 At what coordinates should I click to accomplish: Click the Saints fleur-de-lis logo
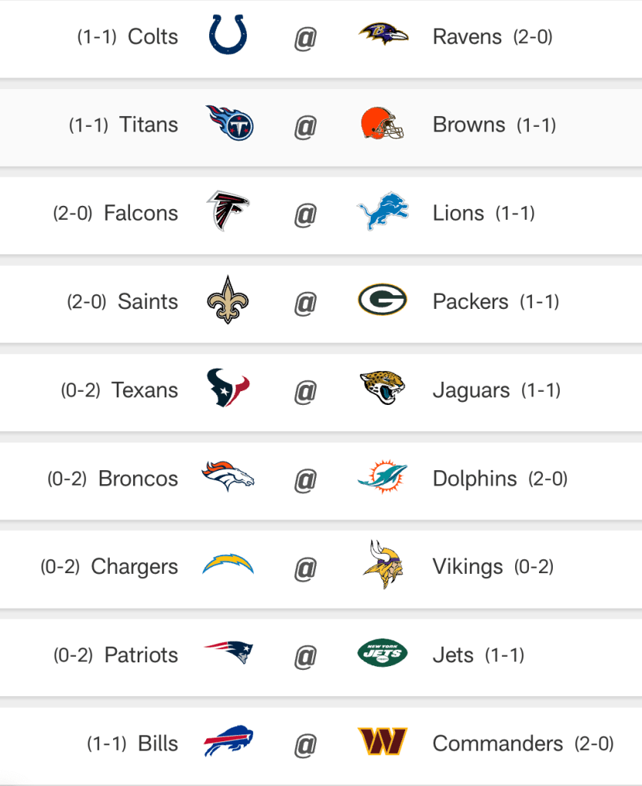(228, 300)
